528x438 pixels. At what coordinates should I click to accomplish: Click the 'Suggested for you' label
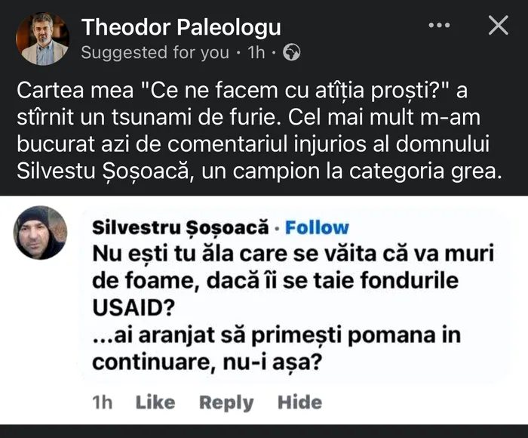(x=155, y=53)
